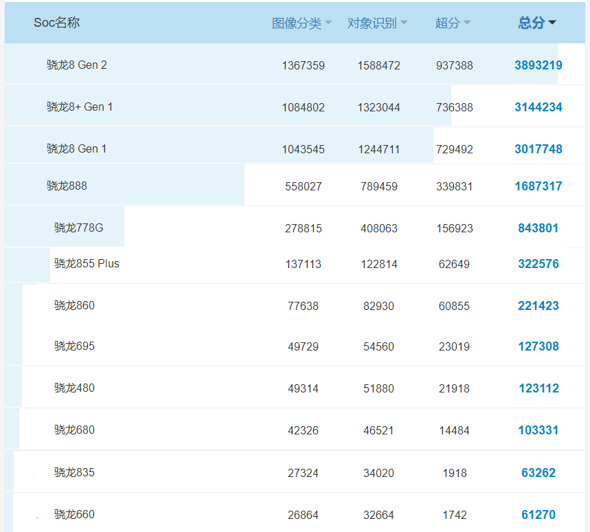Sort by 对象识别 column arrow
The image size is (590, 532).
click(404, 23)
